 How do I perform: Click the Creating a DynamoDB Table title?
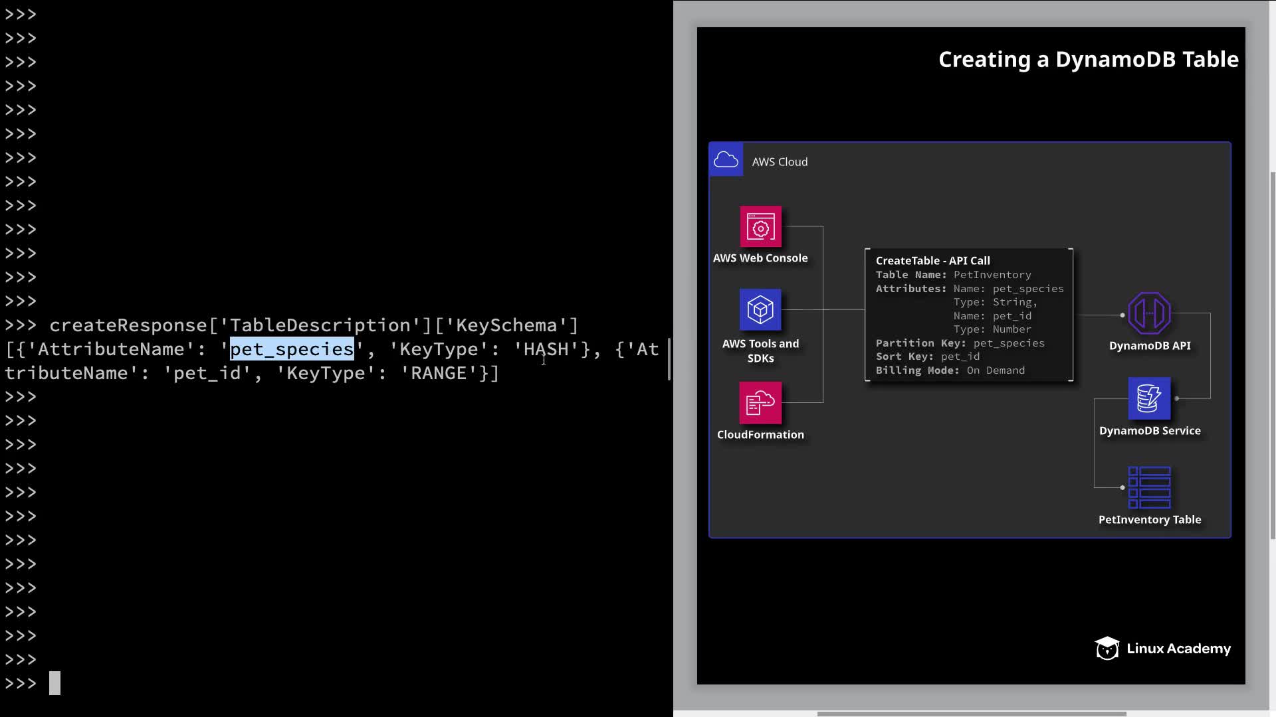1088,60
